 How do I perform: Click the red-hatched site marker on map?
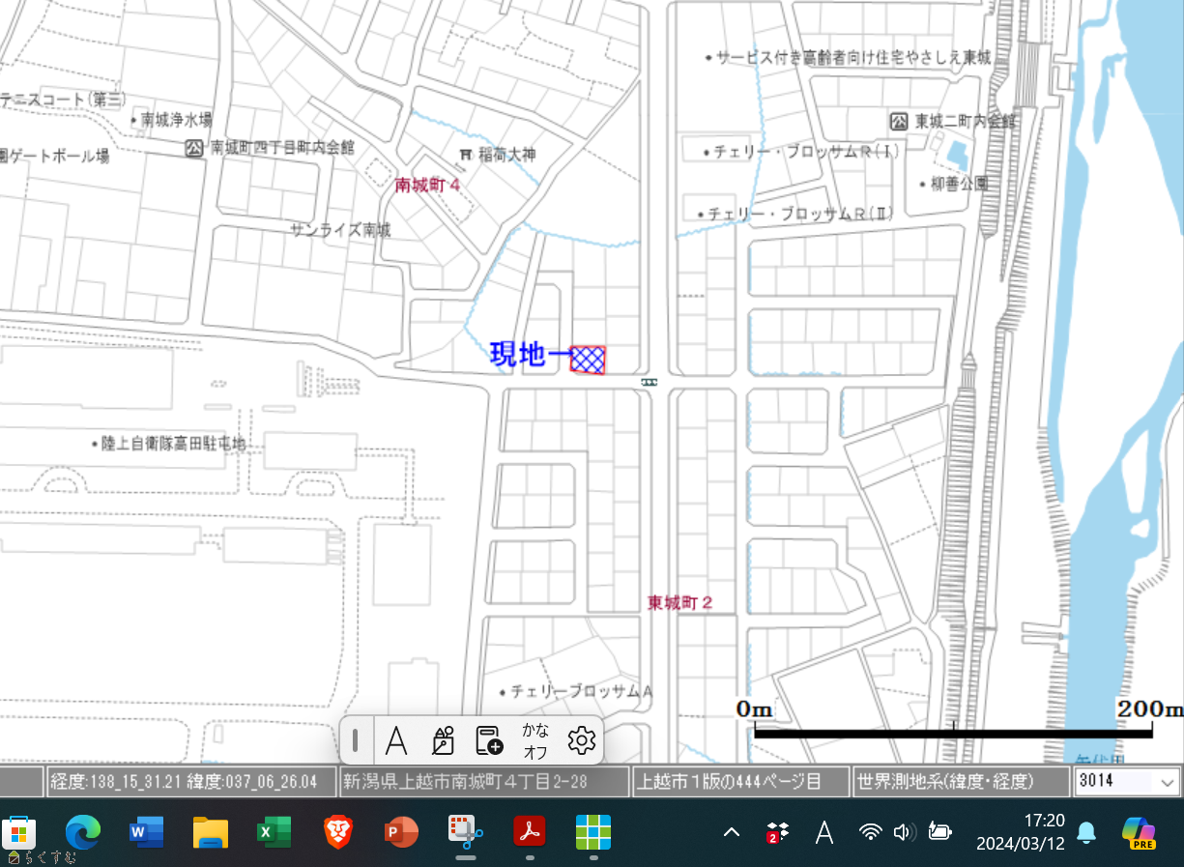tap(588, 360)
